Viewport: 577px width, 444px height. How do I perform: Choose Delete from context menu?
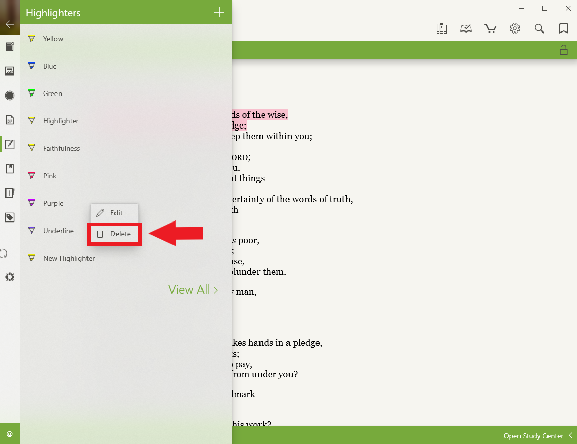tap(114, 234)
